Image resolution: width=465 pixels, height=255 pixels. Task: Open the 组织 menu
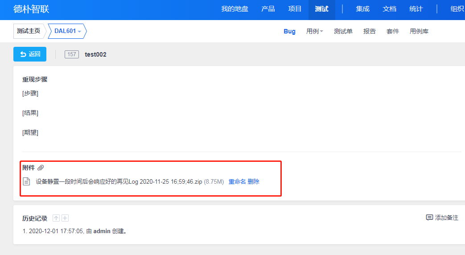(x=457, y=9)
